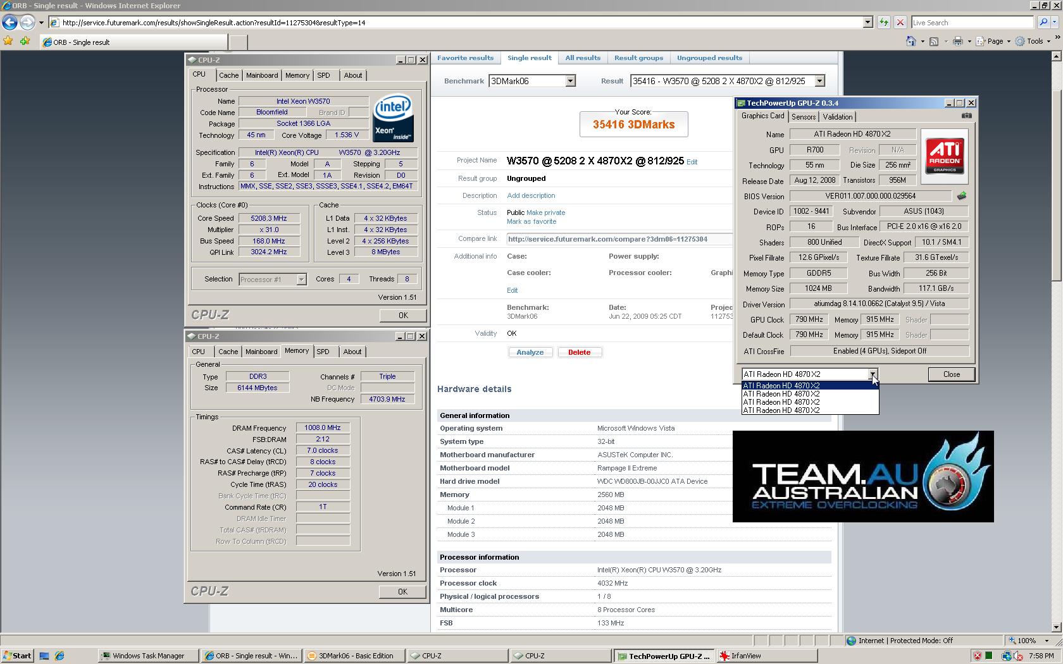The width and height of the screenshot is (1063, 664).
Task: Click the GPU-Z Close button
Action: point(951,374)
